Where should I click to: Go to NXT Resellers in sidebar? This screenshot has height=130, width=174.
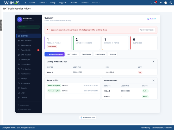[28, 41]
